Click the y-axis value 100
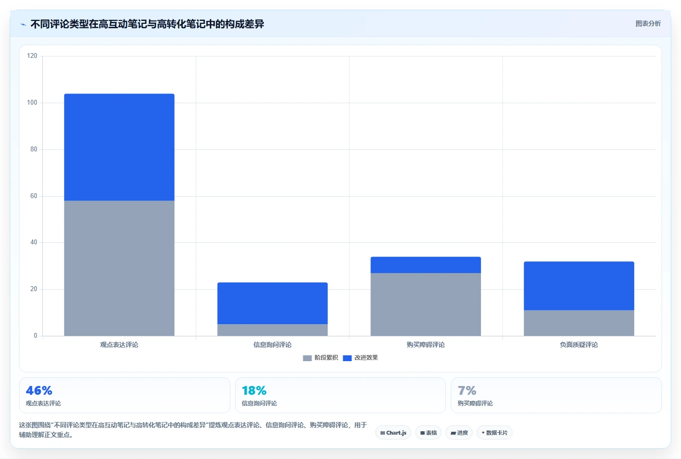The image size is (681, 459). tap(32, 103)
